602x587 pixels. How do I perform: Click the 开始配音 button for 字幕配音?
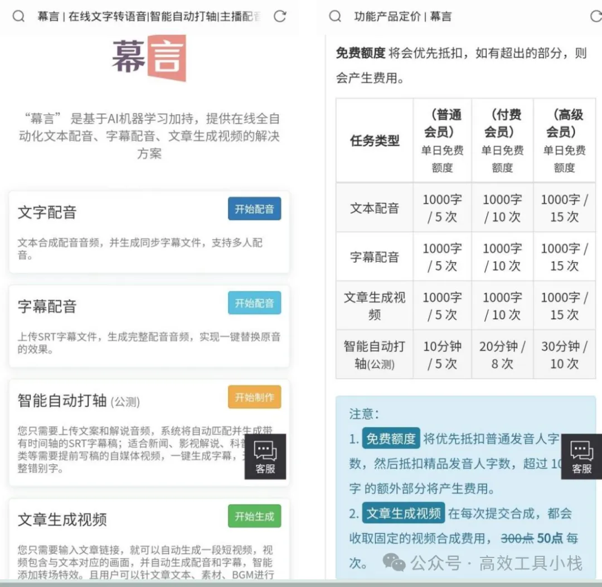click(x=255, y=303)
